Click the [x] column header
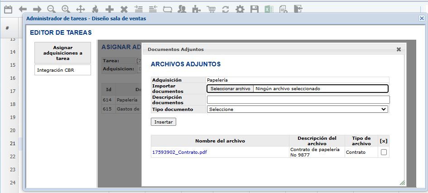Viewport: 428px width, 193px height. (x=384, y=141)
